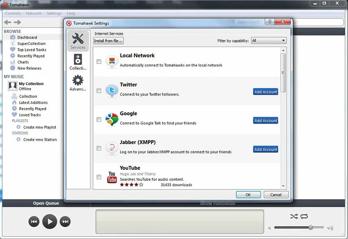
Task: Click the services list vertical scrollbar
Action: [x=283, y=74]
